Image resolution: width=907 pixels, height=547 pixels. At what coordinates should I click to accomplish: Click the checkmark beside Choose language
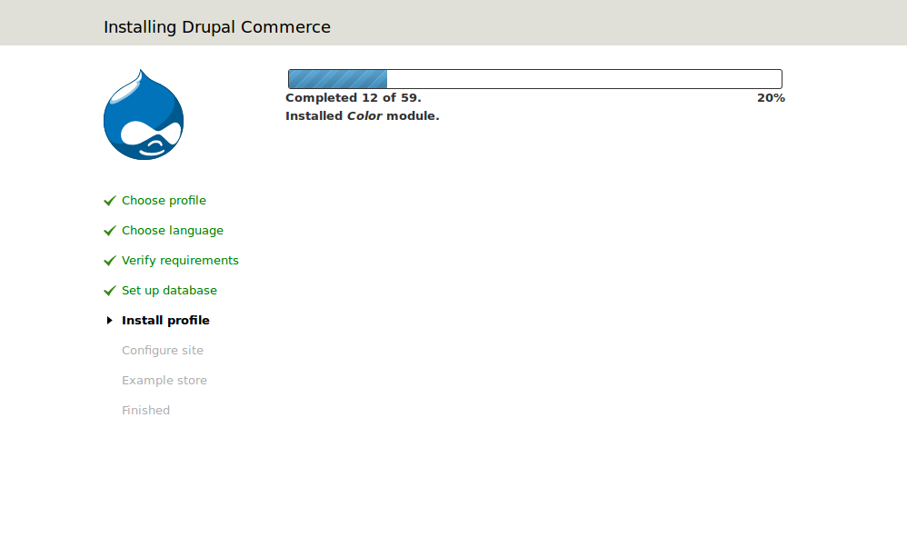[110, 231]
